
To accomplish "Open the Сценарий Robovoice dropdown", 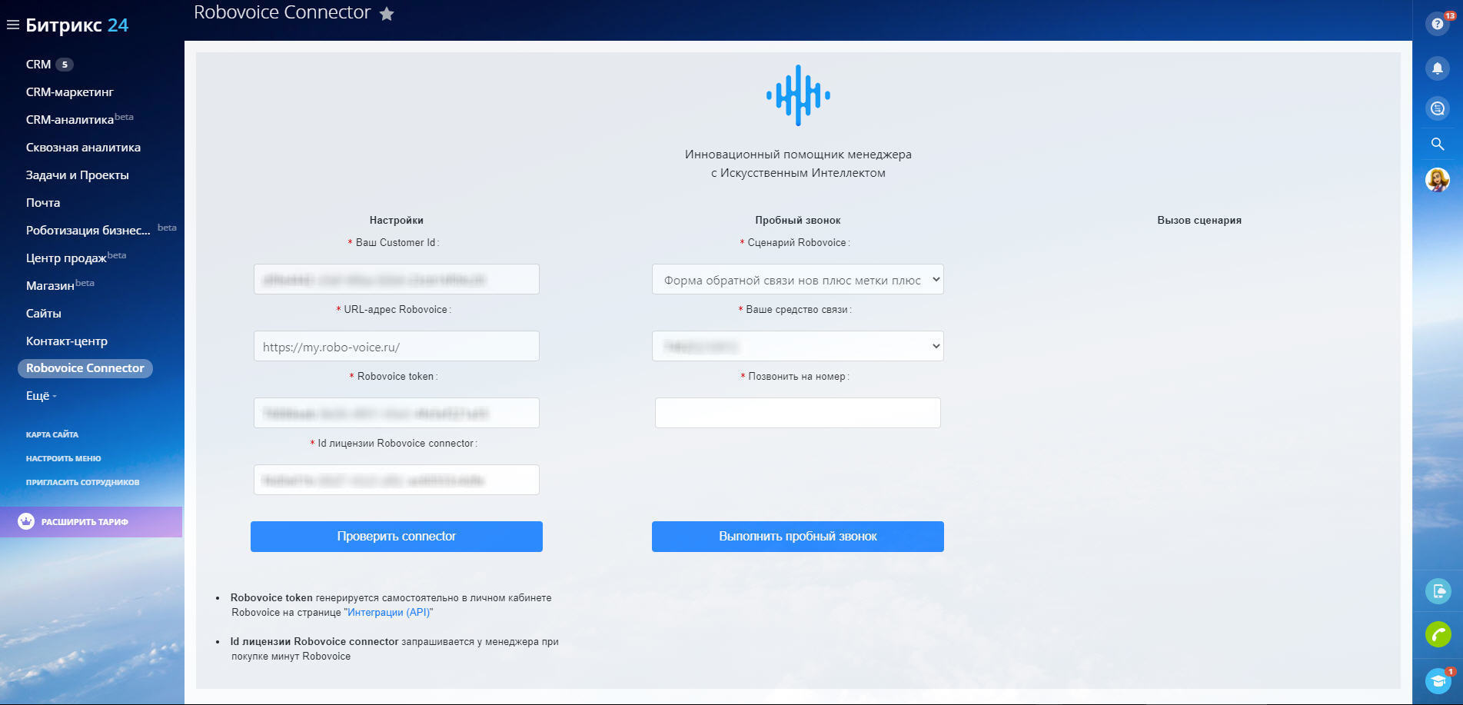I will (x=798, y=280).
